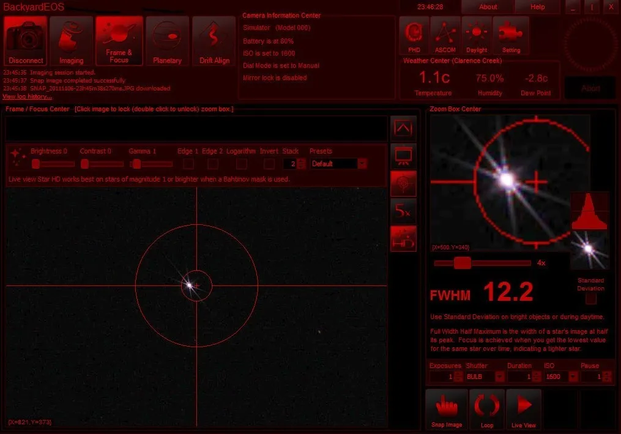Open the ASCOM telescope control icon
The width and height of the screenshot is (621, 434).
pos(445,35)
